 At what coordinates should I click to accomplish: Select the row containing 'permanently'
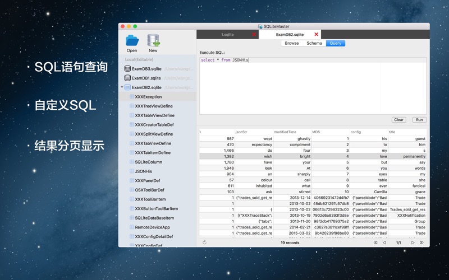click(313, 156)
